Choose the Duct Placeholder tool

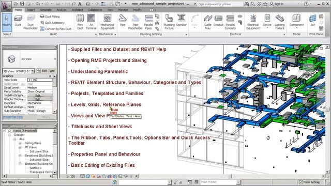point(31,22)
